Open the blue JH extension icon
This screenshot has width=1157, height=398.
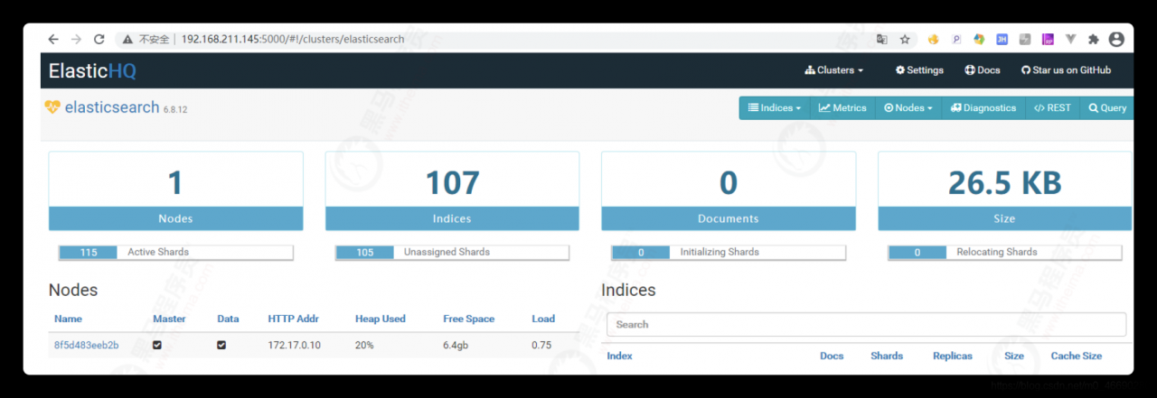click(x=1002, y=40)
